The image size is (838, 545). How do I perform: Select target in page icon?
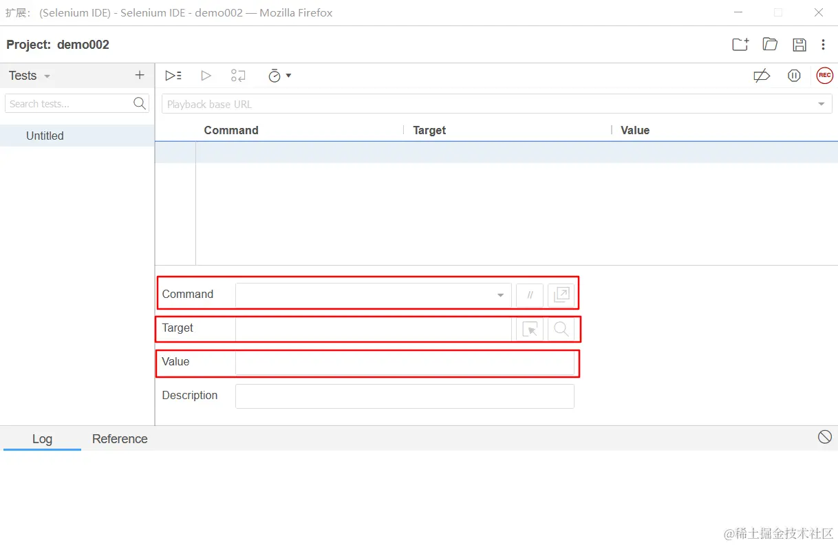[530, 329]
